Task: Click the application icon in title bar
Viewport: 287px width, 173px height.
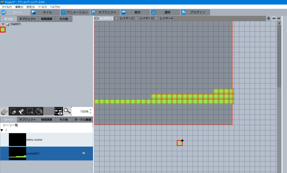Action: (x=2, y=2)
